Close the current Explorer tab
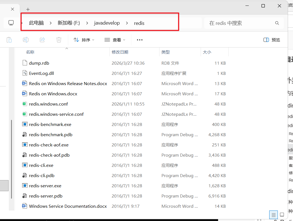 click(x=12, y=9)
